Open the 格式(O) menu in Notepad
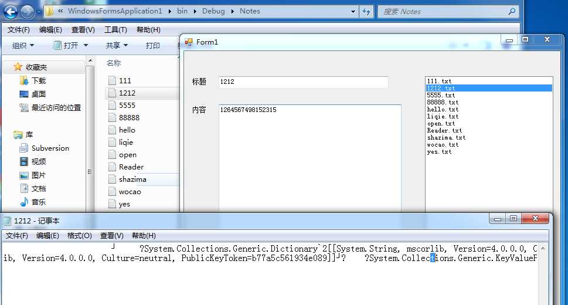This screenshot has width=568, height=305. tap(79, 236)
